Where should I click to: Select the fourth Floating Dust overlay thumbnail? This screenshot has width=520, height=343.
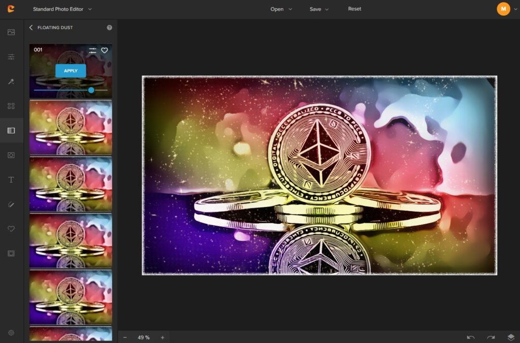[71, 241]
